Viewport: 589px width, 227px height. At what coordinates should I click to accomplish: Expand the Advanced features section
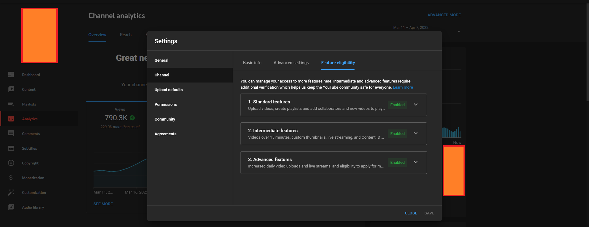click(x=416, y=162)
